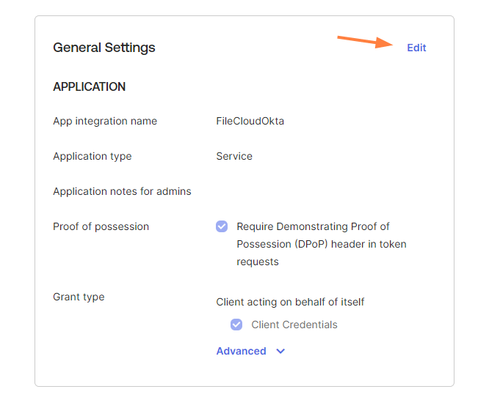The width and height of the screenshot is (500, 400).
Task: Click the empty Application notes value area
Action: (323, 191)
